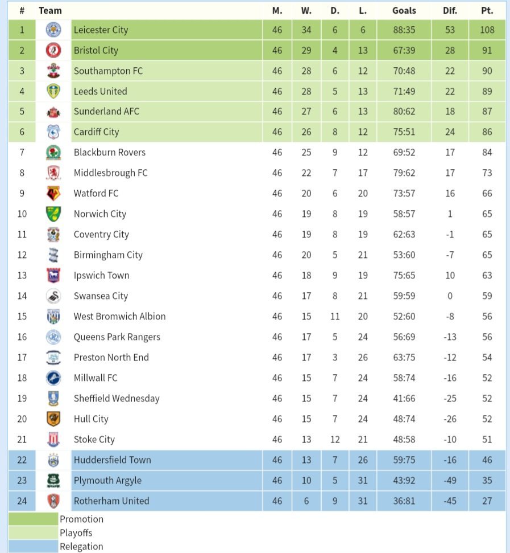The image size is (510, 553).
Task: Open the Southampton FC team link
Action: [x=109, y=71]
